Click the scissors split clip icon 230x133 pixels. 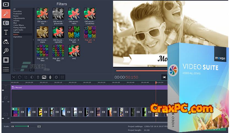point(14,77)
